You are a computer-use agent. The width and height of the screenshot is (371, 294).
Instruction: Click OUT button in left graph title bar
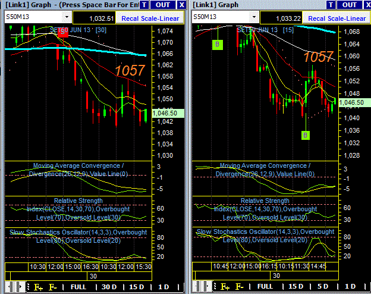coord(162,5)
